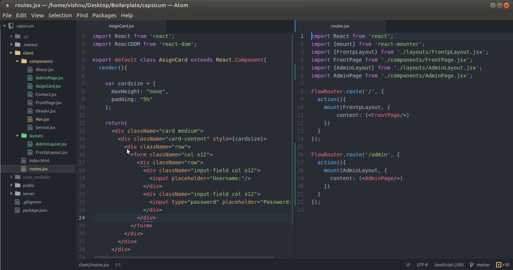Screen dimensions: 513x270
Task: Open Nav.jsx from the tree view
Action: [x=42, y=119]
